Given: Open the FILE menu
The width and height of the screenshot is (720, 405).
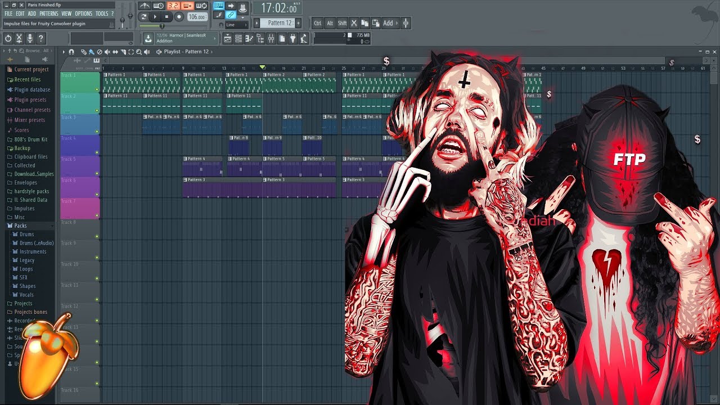Looking at the screenshot, I should coord(8,13).
